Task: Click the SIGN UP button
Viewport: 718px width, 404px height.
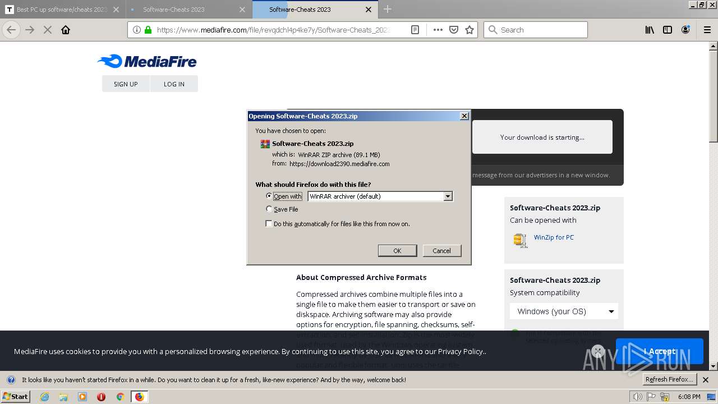Action: (126, 84)
